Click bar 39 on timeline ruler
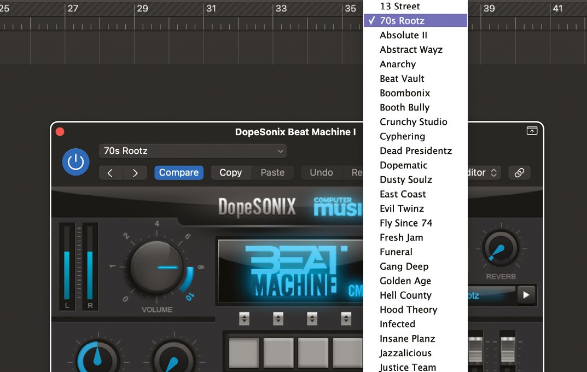The width and height of the screenshot is (587, 372). 489,8
